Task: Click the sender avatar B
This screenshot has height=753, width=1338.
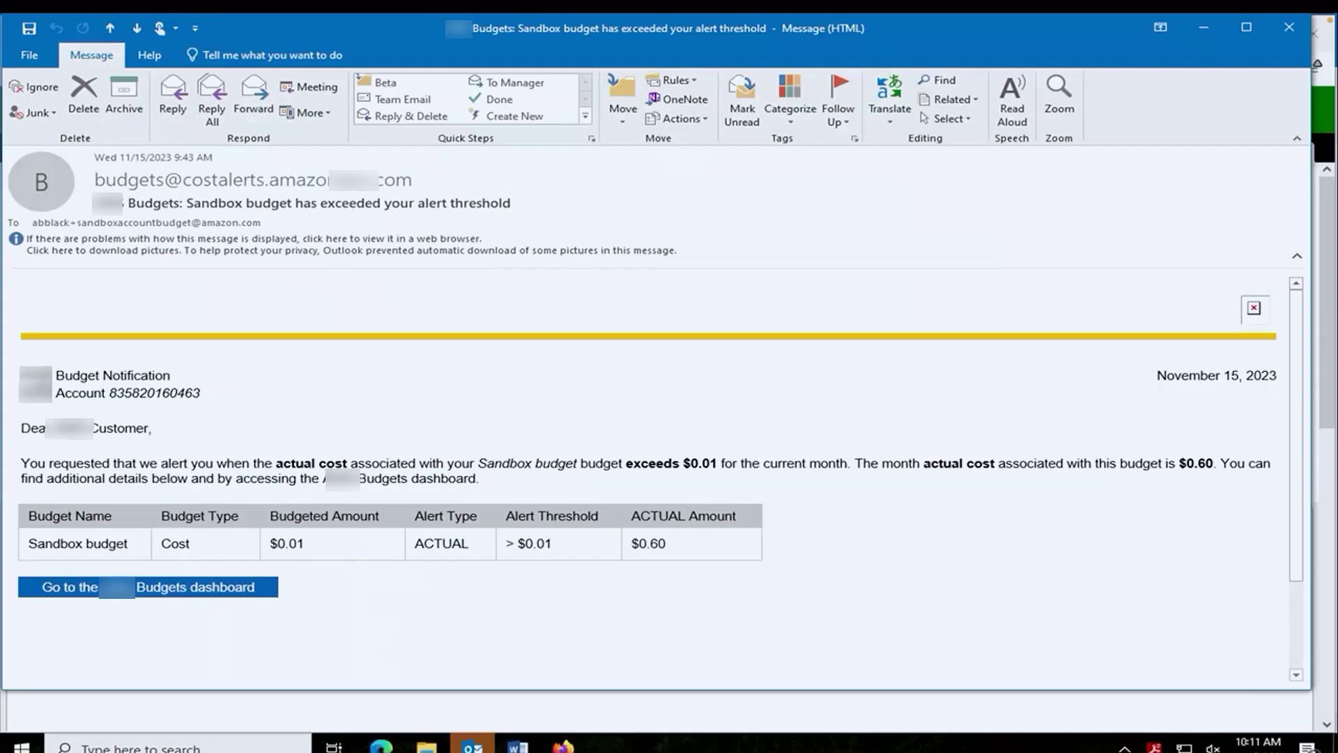Action: pos(41,182)
